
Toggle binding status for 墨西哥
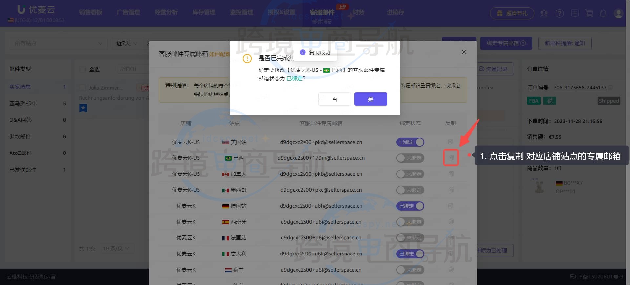coord(410,190)
